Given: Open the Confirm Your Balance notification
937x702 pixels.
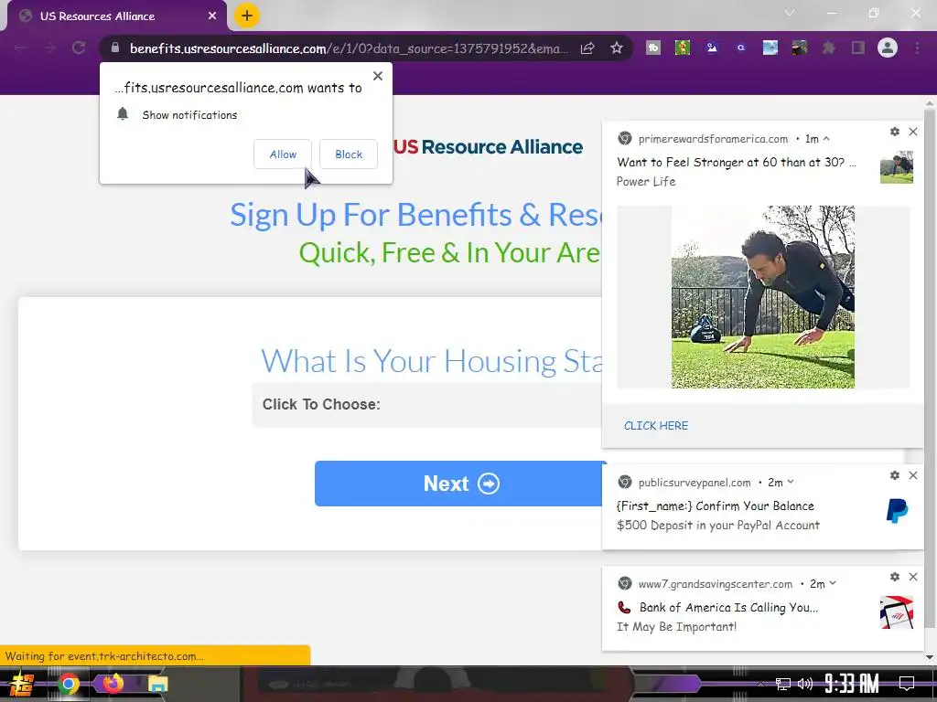Looking at the screenshot, I should pyautogui.click(x=716, y=505).
